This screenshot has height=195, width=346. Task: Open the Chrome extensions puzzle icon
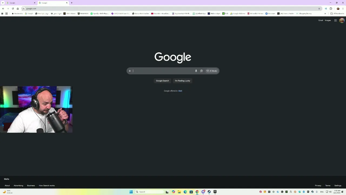pos(331,9)
